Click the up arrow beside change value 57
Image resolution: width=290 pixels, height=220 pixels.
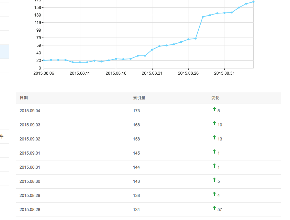(214, 208)
